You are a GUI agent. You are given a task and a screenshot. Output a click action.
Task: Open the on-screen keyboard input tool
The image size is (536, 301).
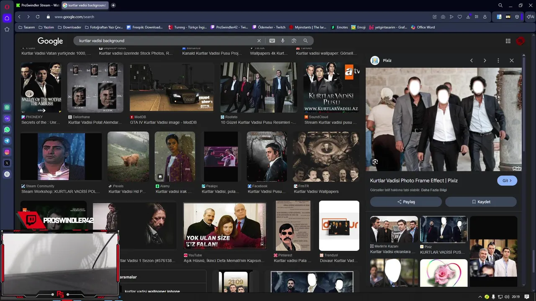272,41
